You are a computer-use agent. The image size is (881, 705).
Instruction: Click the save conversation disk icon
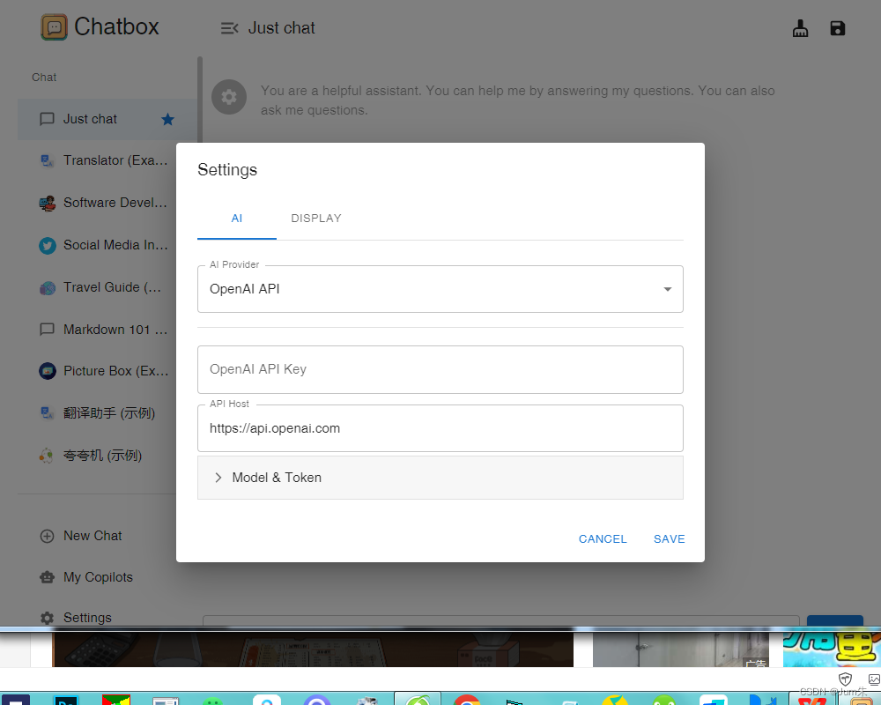point(838,28)
